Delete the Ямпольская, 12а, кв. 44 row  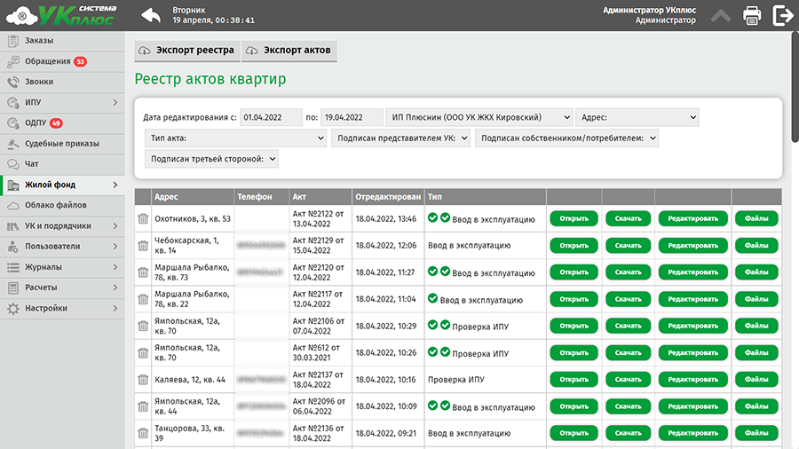click(143, 406)
